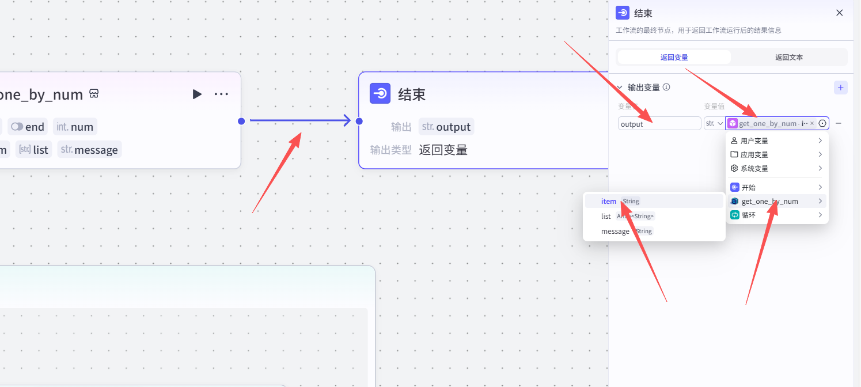Run the get_one_by_num node with play button
The image size is (861, 387).
[x=197, y=94]
